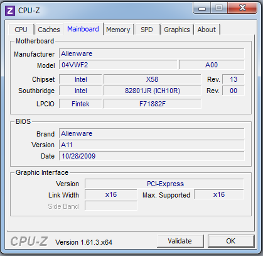This screenshot has width=263, height=256.
Task: Click the BIOS Date 10/28/2009
Action: (x=152, y=156)
